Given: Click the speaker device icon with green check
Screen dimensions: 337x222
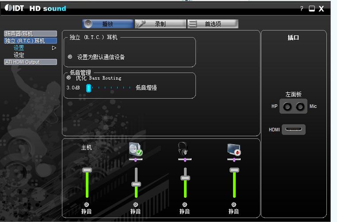Looking at the screenshot, I should [x=136, y=149].
